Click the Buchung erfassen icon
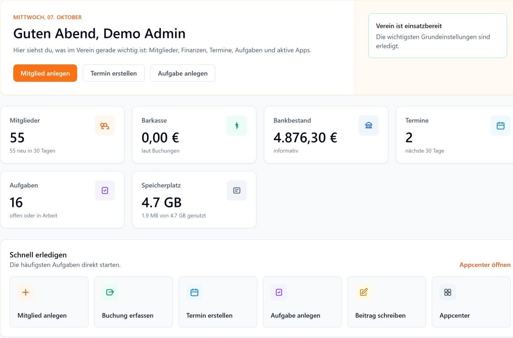Image resolution: width=513 pixels, height=338 pixels. click(x=110, y=292)
